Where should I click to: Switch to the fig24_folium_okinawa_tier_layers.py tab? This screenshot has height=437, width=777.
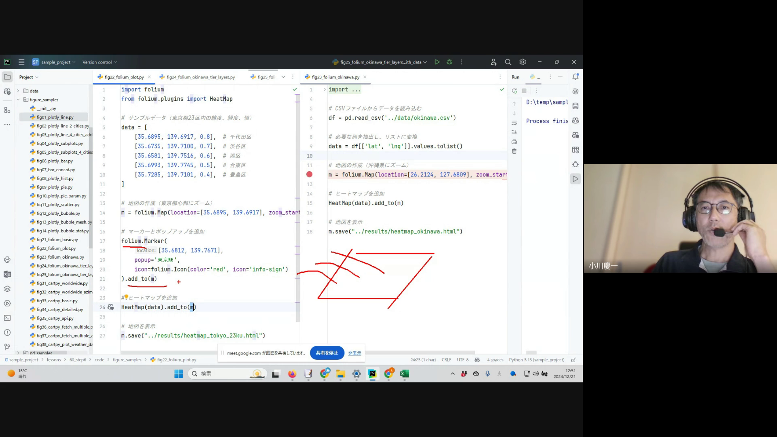coord(200,77)
